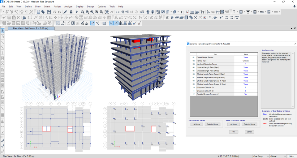
Task: Toggle the highlighted snap-to-points button
Action: tap(93, 23)
